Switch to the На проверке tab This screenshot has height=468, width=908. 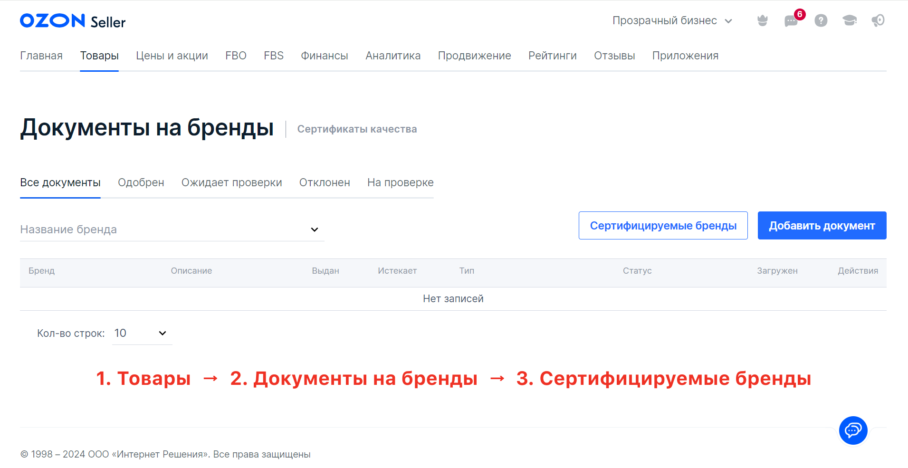pos(401,182)
